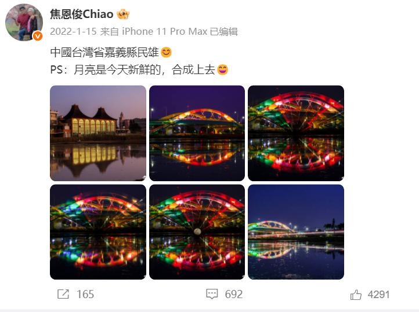Open top-middle rainbow bridge photo
This screenshot has height=312, width=419.
pyautogui.click(x=197, y=133)
